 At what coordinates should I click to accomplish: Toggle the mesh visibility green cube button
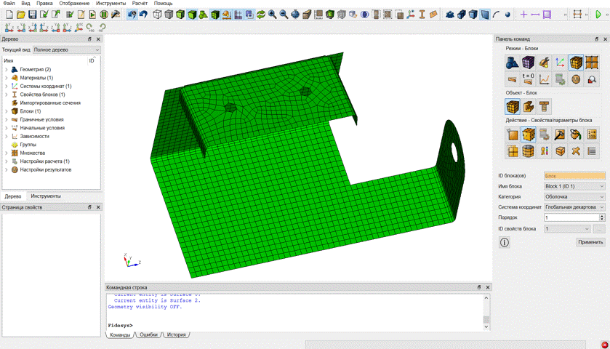point(214,15)
